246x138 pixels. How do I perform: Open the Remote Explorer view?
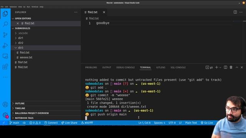5,56
